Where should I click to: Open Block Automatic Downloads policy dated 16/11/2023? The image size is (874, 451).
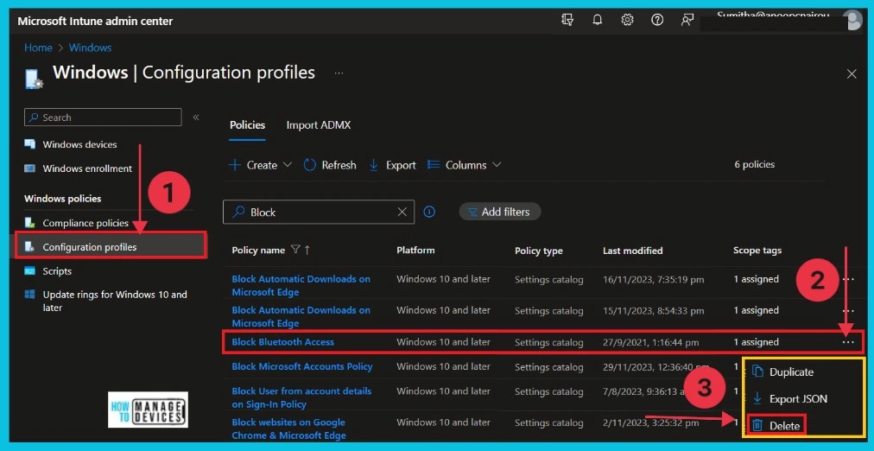pos(301,285)
